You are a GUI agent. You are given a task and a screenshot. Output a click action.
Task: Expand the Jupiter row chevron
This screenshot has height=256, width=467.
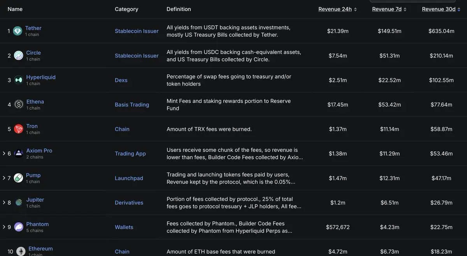[x=4, y=203]
